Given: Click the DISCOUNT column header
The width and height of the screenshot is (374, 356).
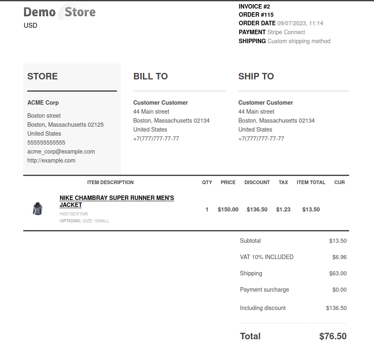Looking at the screenshot, I should point(257,182).
